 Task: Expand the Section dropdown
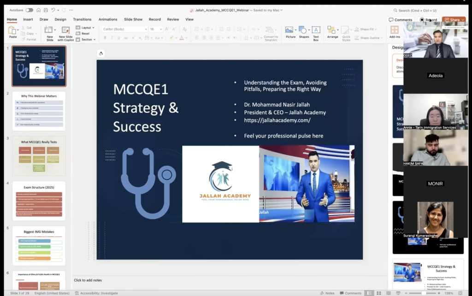(x=86, y=40)
